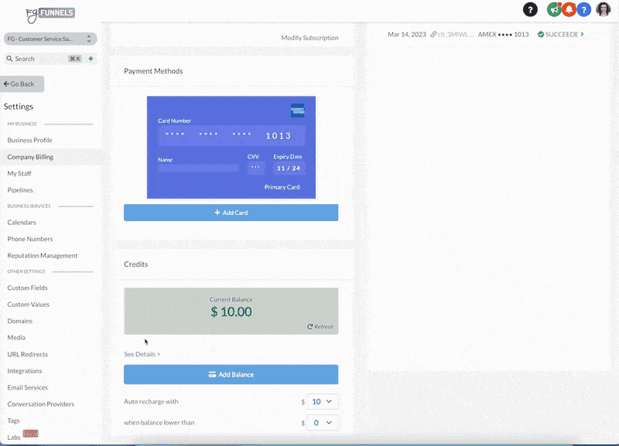Click the 11 / 24 expiry date
Viewport: 619px width, 446px height.
tap(289, 168)
